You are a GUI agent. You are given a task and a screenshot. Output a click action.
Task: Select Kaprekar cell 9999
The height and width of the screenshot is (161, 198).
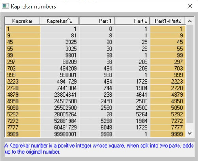pos(23,134)
